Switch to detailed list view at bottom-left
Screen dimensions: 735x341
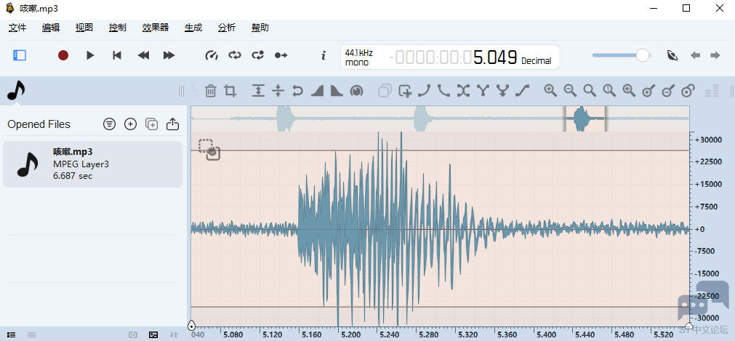click(11, 335)
